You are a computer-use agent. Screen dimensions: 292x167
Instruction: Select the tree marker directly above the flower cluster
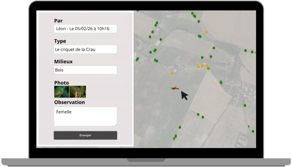click(202, 58)
